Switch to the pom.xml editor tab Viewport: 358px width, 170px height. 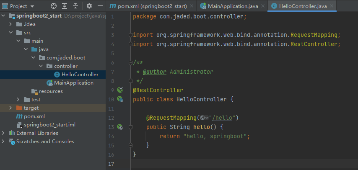pos(151,6)
